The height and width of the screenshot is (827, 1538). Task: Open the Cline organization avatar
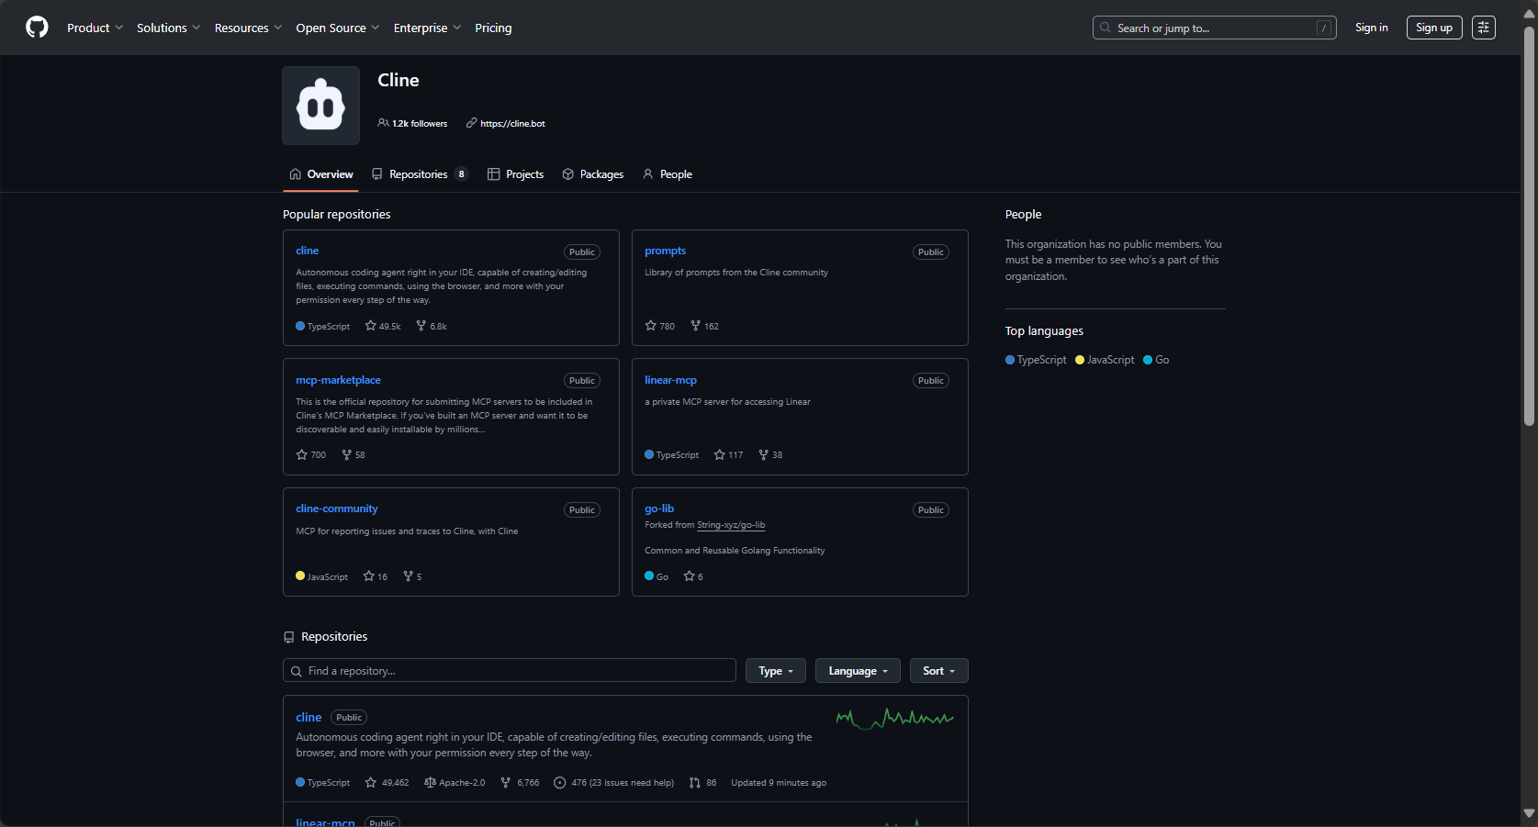click(x=320, y=106)
